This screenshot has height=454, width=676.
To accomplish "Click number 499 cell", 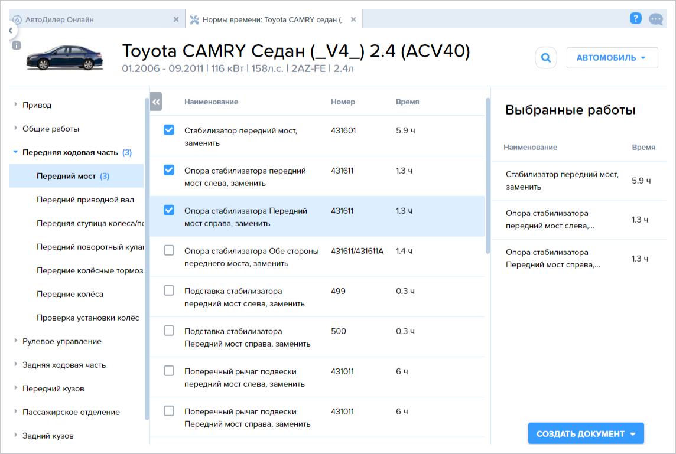I will (x=338, y=291).
